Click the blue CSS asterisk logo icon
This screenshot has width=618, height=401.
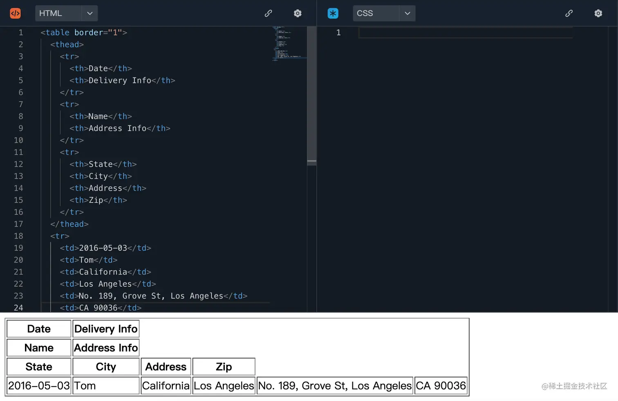(333, 13)
